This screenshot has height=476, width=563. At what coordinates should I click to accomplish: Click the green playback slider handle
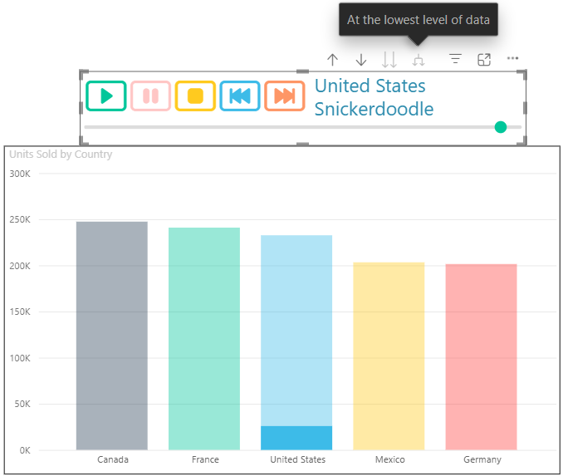tap(501, 127)
